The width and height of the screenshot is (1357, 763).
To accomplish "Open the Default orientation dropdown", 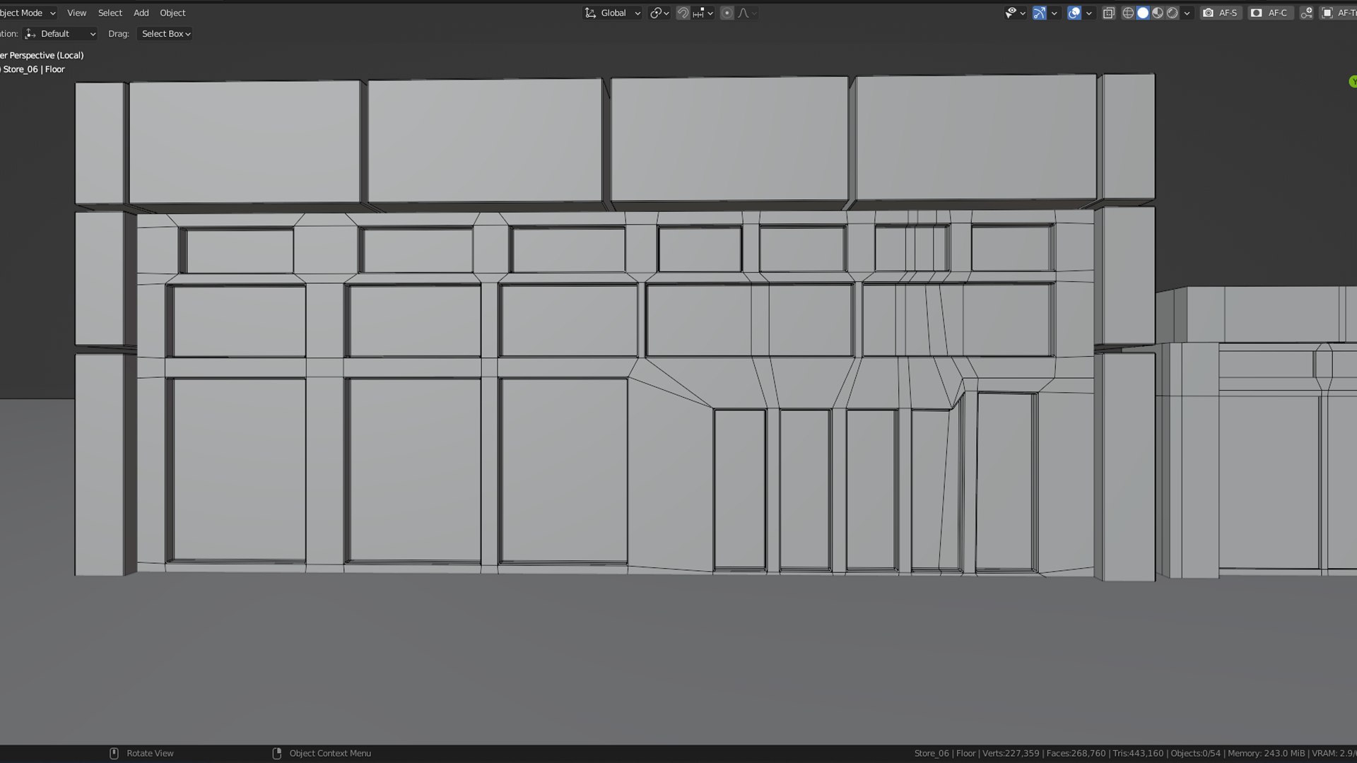I will tap(60, 34).
